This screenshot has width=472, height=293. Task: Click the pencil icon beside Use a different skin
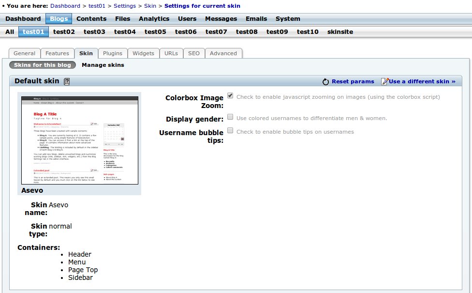[x=384, y=81]
